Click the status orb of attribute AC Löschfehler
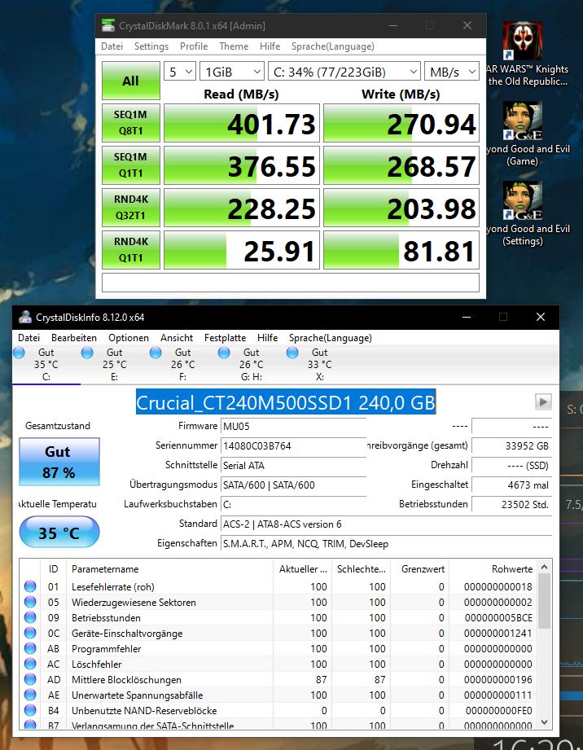This screenshot has height=750, width=583. (x=30, y=664)
